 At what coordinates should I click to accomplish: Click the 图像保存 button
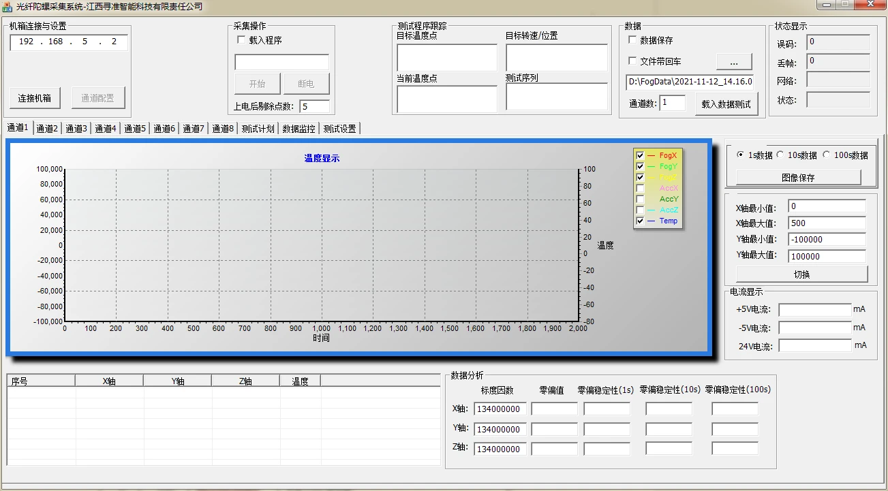[798, 178]
